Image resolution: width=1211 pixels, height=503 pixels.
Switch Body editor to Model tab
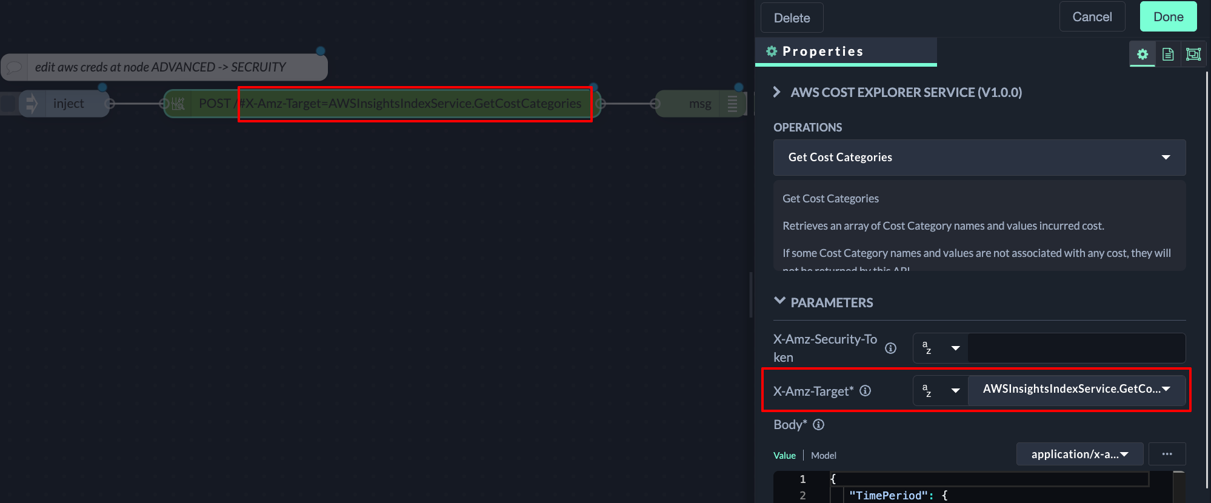823,455
